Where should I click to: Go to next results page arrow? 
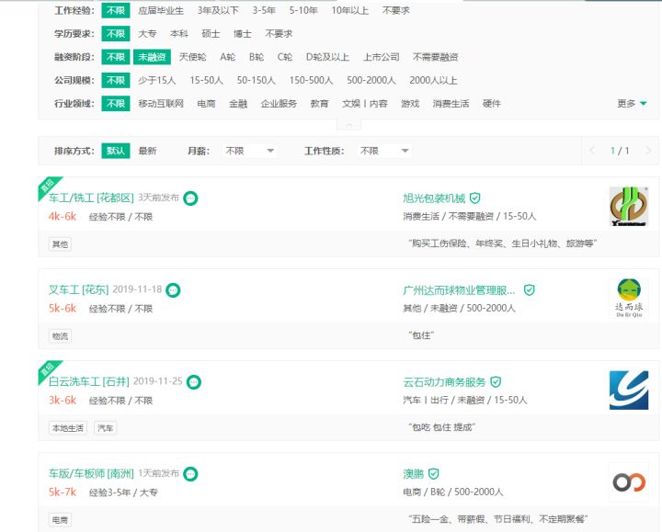point(648,151)
